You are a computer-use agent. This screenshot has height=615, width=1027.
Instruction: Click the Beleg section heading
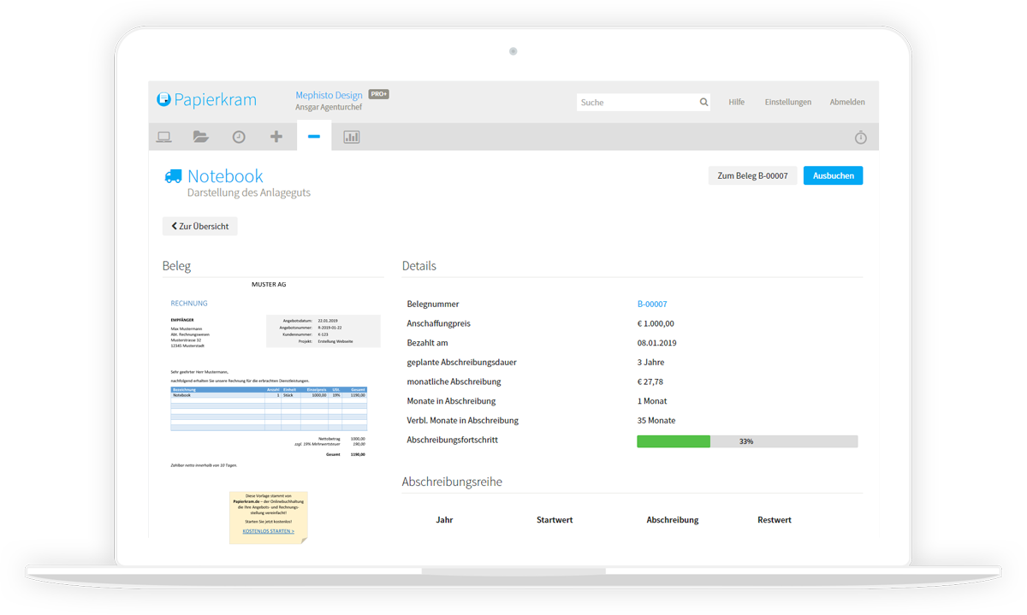click(176, 266)
